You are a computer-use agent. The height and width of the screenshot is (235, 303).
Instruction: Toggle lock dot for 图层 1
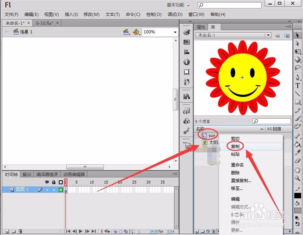tap(54, 190)
